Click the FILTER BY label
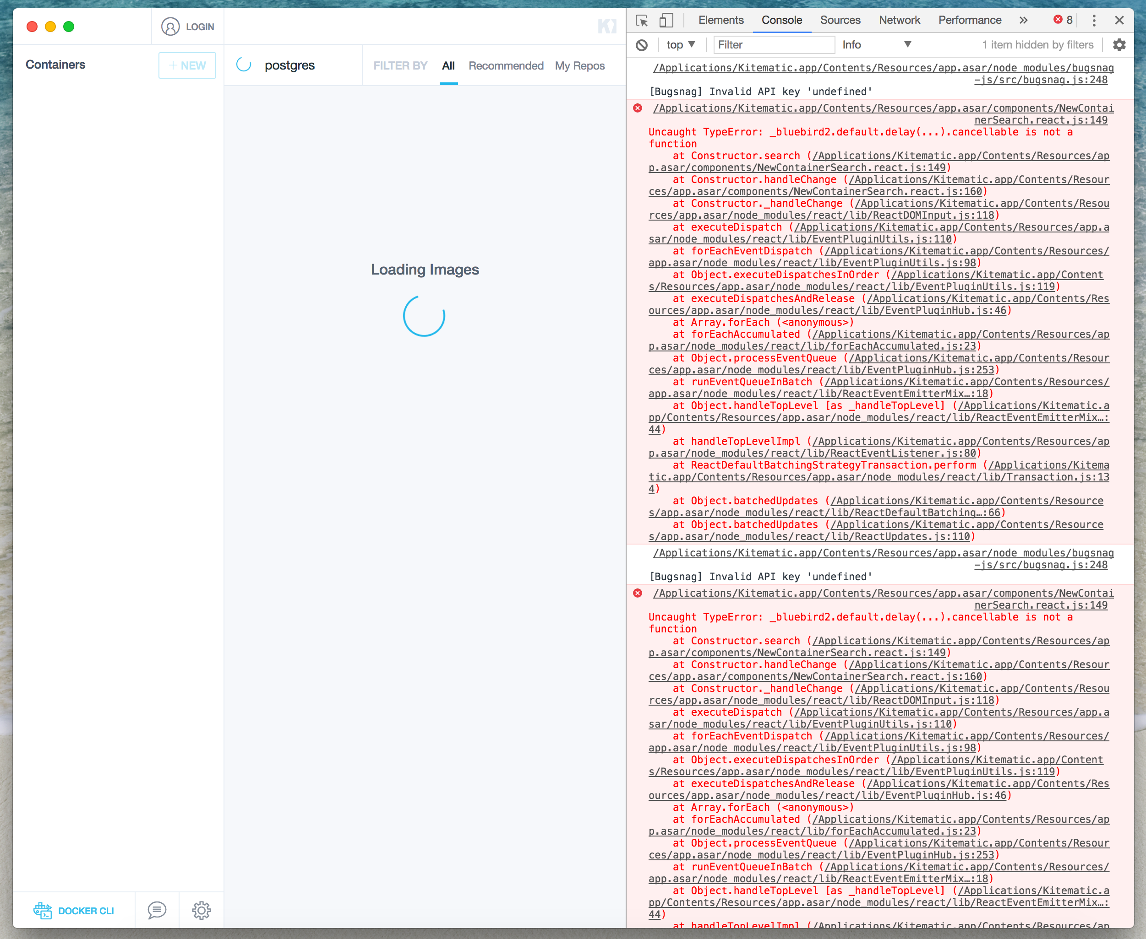The width and height of the screenshot is (1146, 939). [x=400, y=65]
